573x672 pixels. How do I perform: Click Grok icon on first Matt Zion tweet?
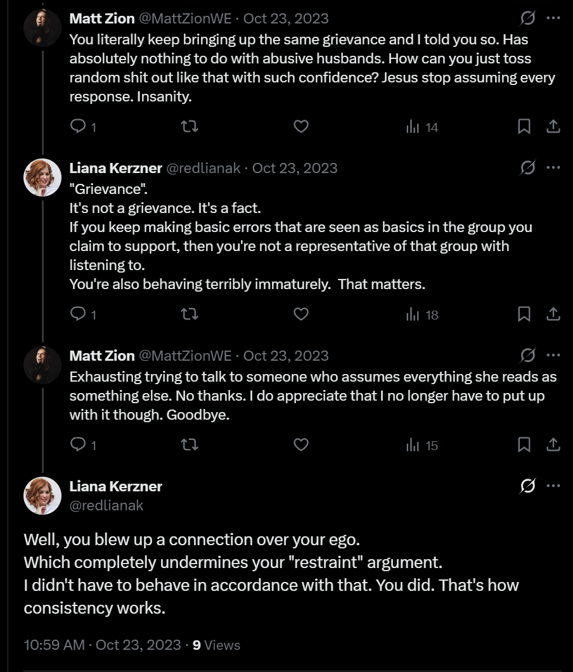pyautogui.click(x=527, y=18)
